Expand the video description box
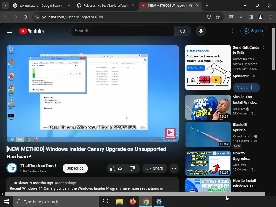 [93, 185]
